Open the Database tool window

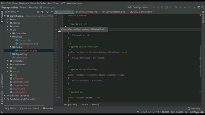point(203,17)
